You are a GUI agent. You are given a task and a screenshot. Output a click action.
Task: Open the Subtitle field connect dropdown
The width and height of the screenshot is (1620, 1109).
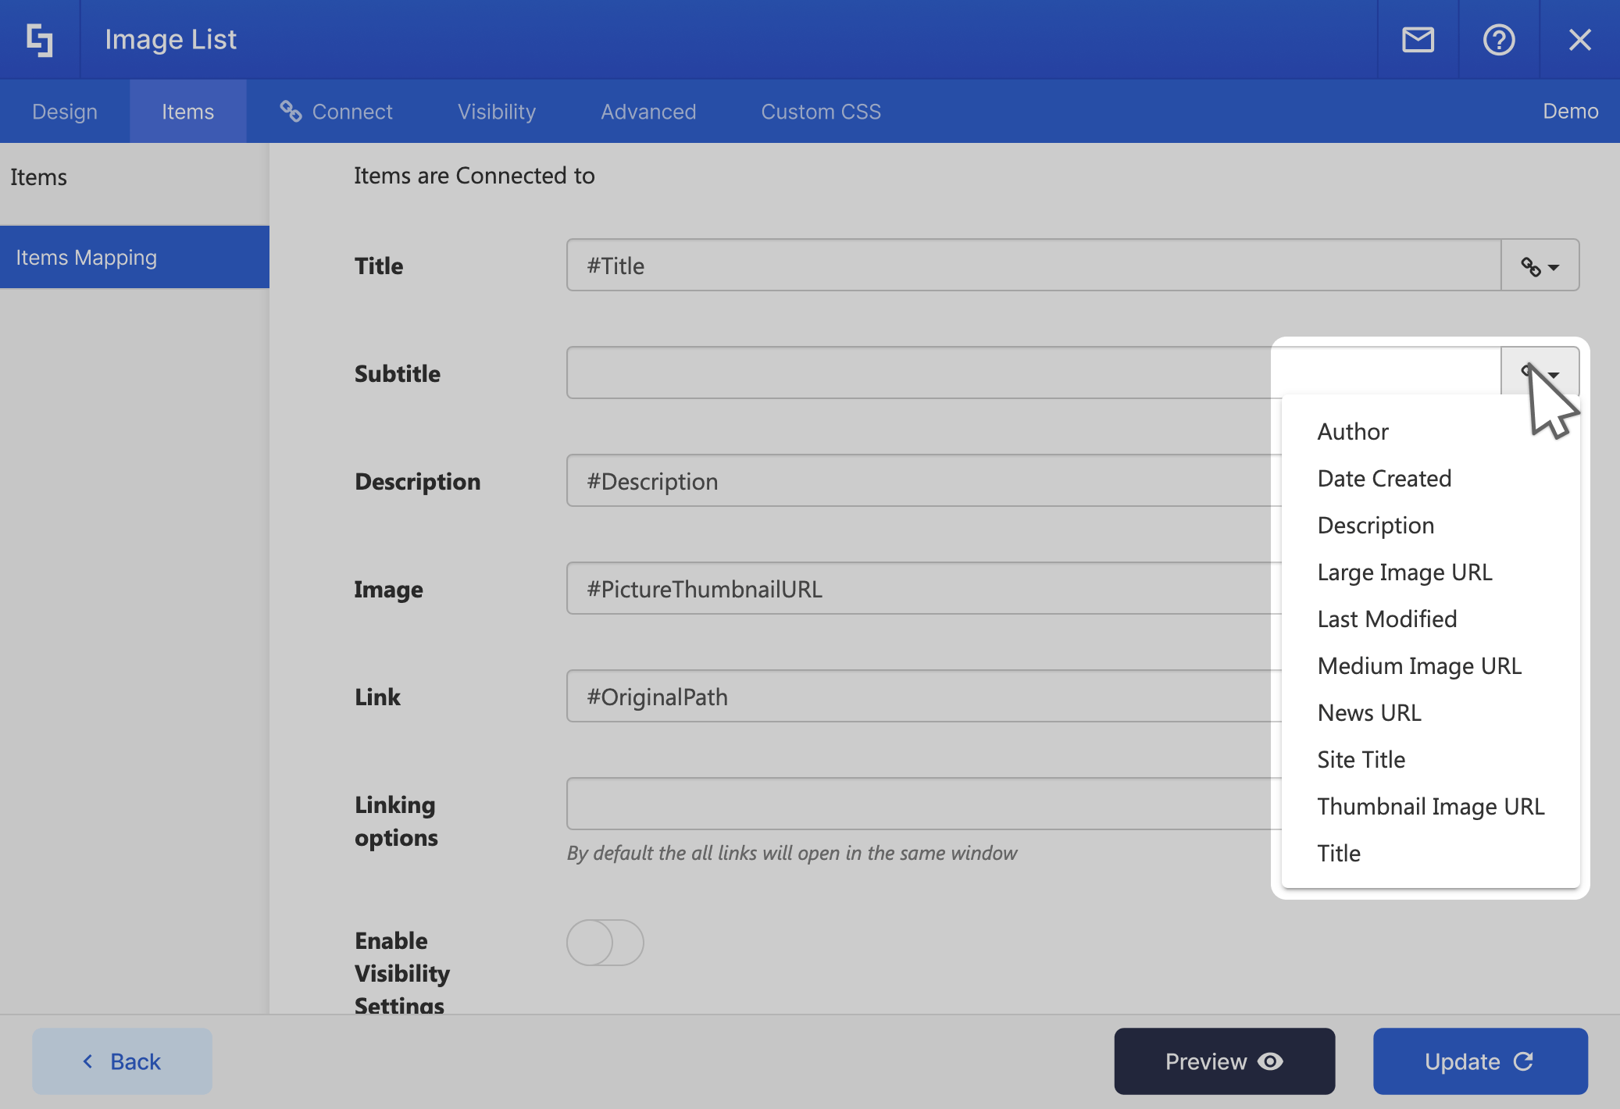(x=1540, y=373)
